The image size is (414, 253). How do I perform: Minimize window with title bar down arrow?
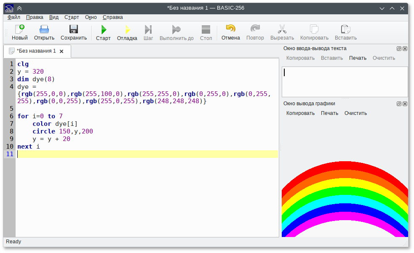click(382, 8)
